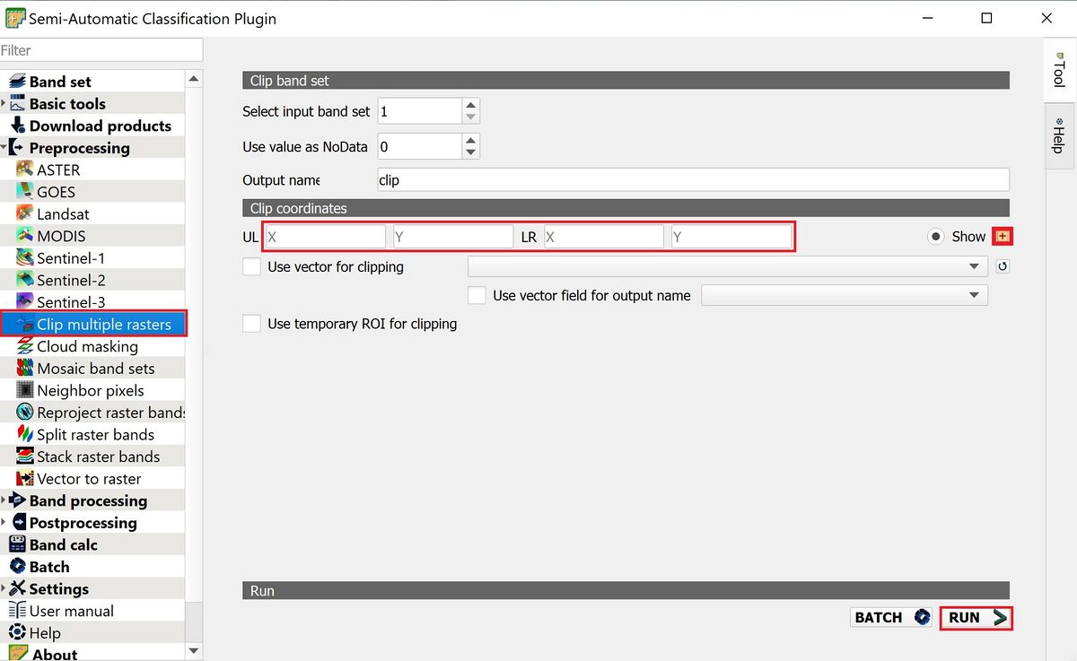
Task: Enable Use temporary ROI for clipping
Action: coord(251,324)
